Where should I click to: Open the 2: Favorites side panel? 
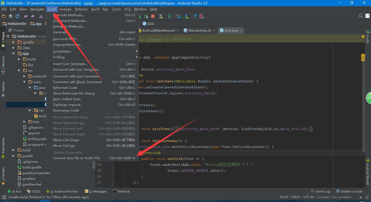[x=3, y=176]
